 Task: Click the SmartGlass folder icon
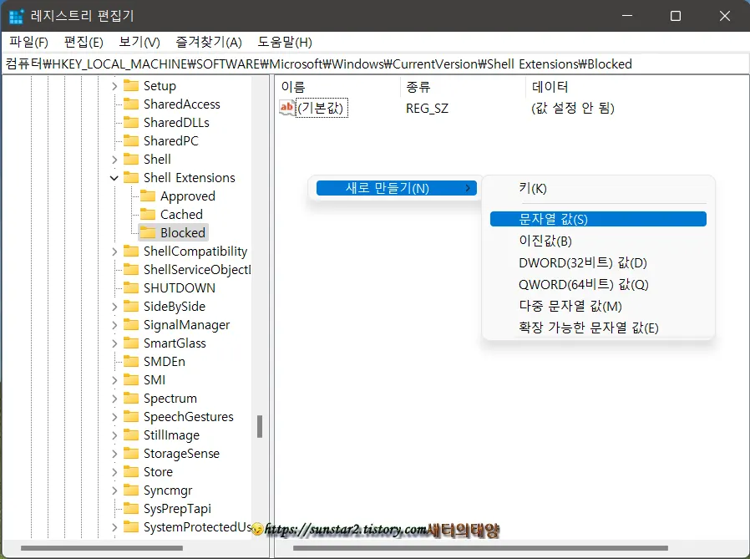point(130,343)
